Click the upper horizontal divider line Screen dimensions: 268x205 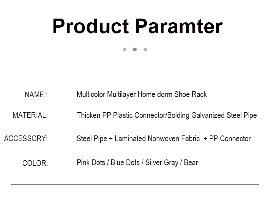[x=135, y=67]
